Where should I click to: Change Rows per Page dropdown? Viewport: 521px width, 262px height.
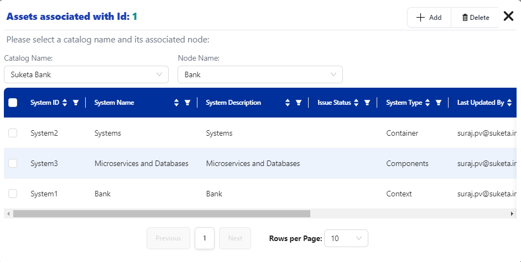[346, 238]
